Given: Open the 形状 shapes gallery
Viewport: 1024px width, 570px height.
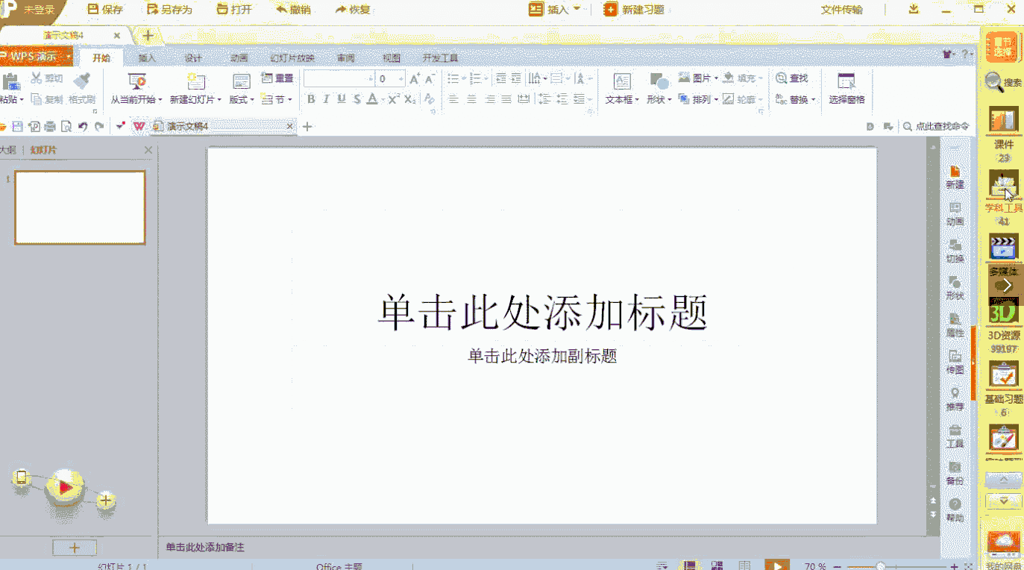Looking at the screenshot, I should 659,88.
